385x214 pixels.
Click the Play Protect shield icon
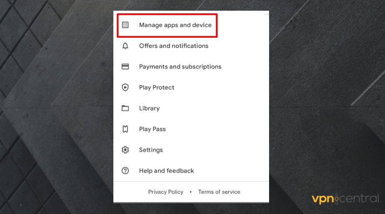pyautogui.click(x=125, y=87)
